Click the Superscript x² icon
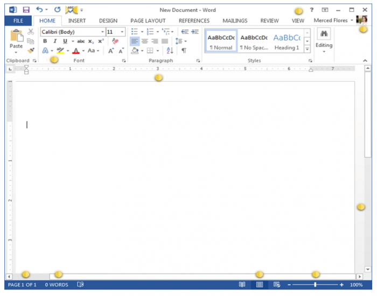Viewport: 377px width, 296px height. (x=101, y=41)
